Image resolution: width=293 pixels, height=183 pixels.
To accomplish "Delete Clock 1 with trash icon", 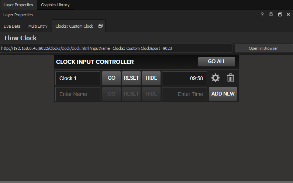I will pyautogui.click(x=230, y=78).
